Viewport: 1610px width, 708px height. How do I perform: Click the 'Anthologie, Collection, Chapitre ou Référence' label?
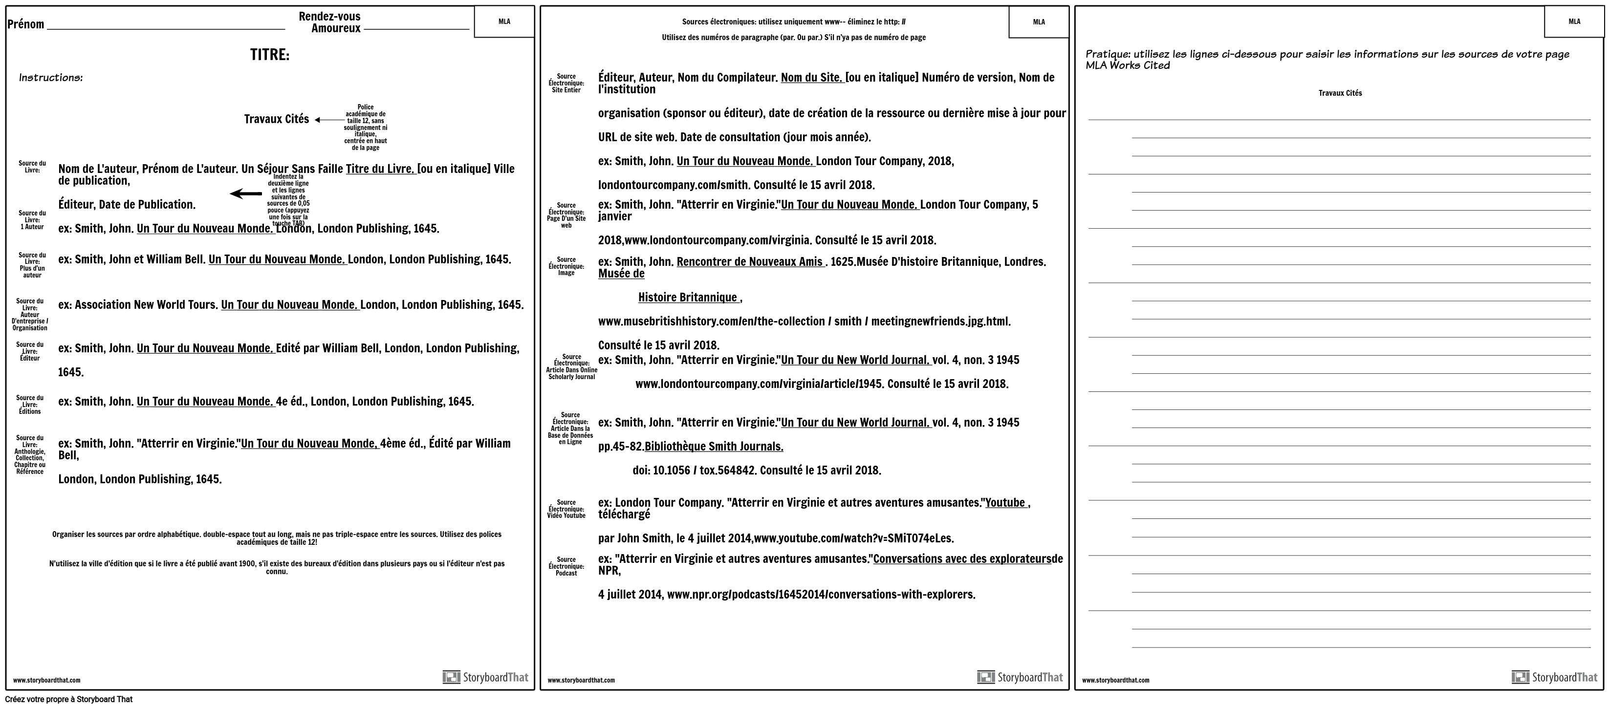(30, 455)
